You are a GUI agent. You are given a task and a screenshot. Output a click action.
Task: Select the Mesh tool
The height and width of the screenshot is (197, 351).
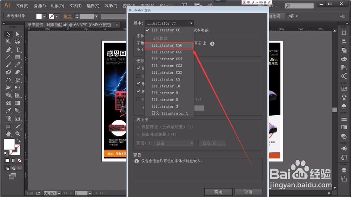tap(8, 103)
